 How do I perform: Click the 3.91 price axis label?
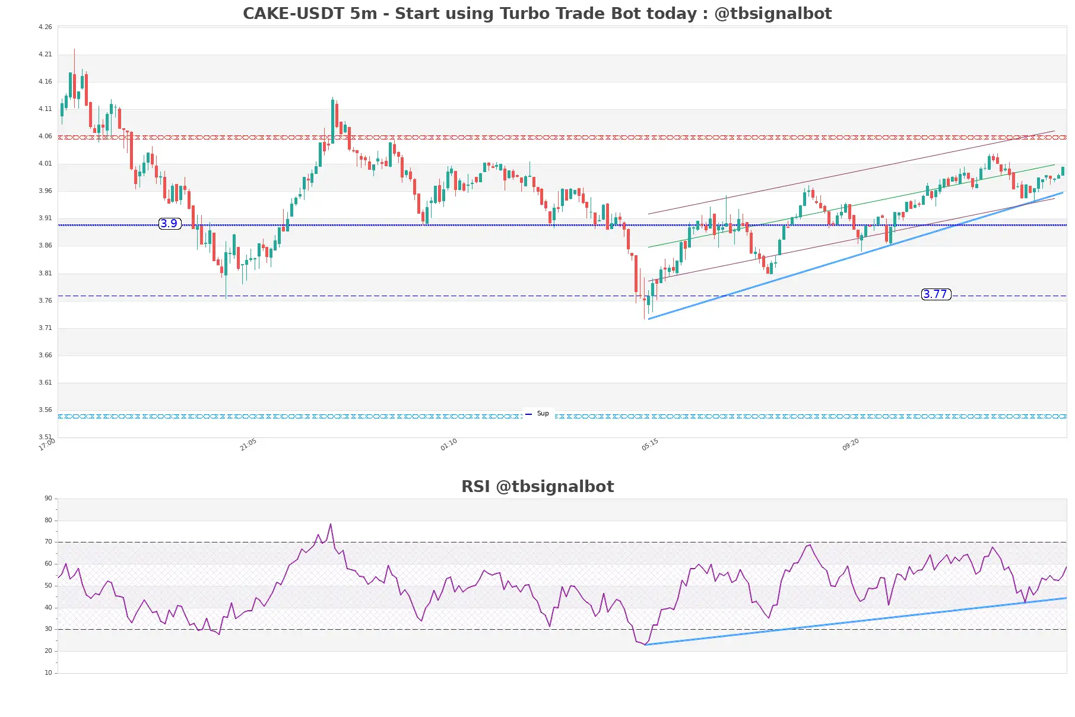tap(45, 218)
